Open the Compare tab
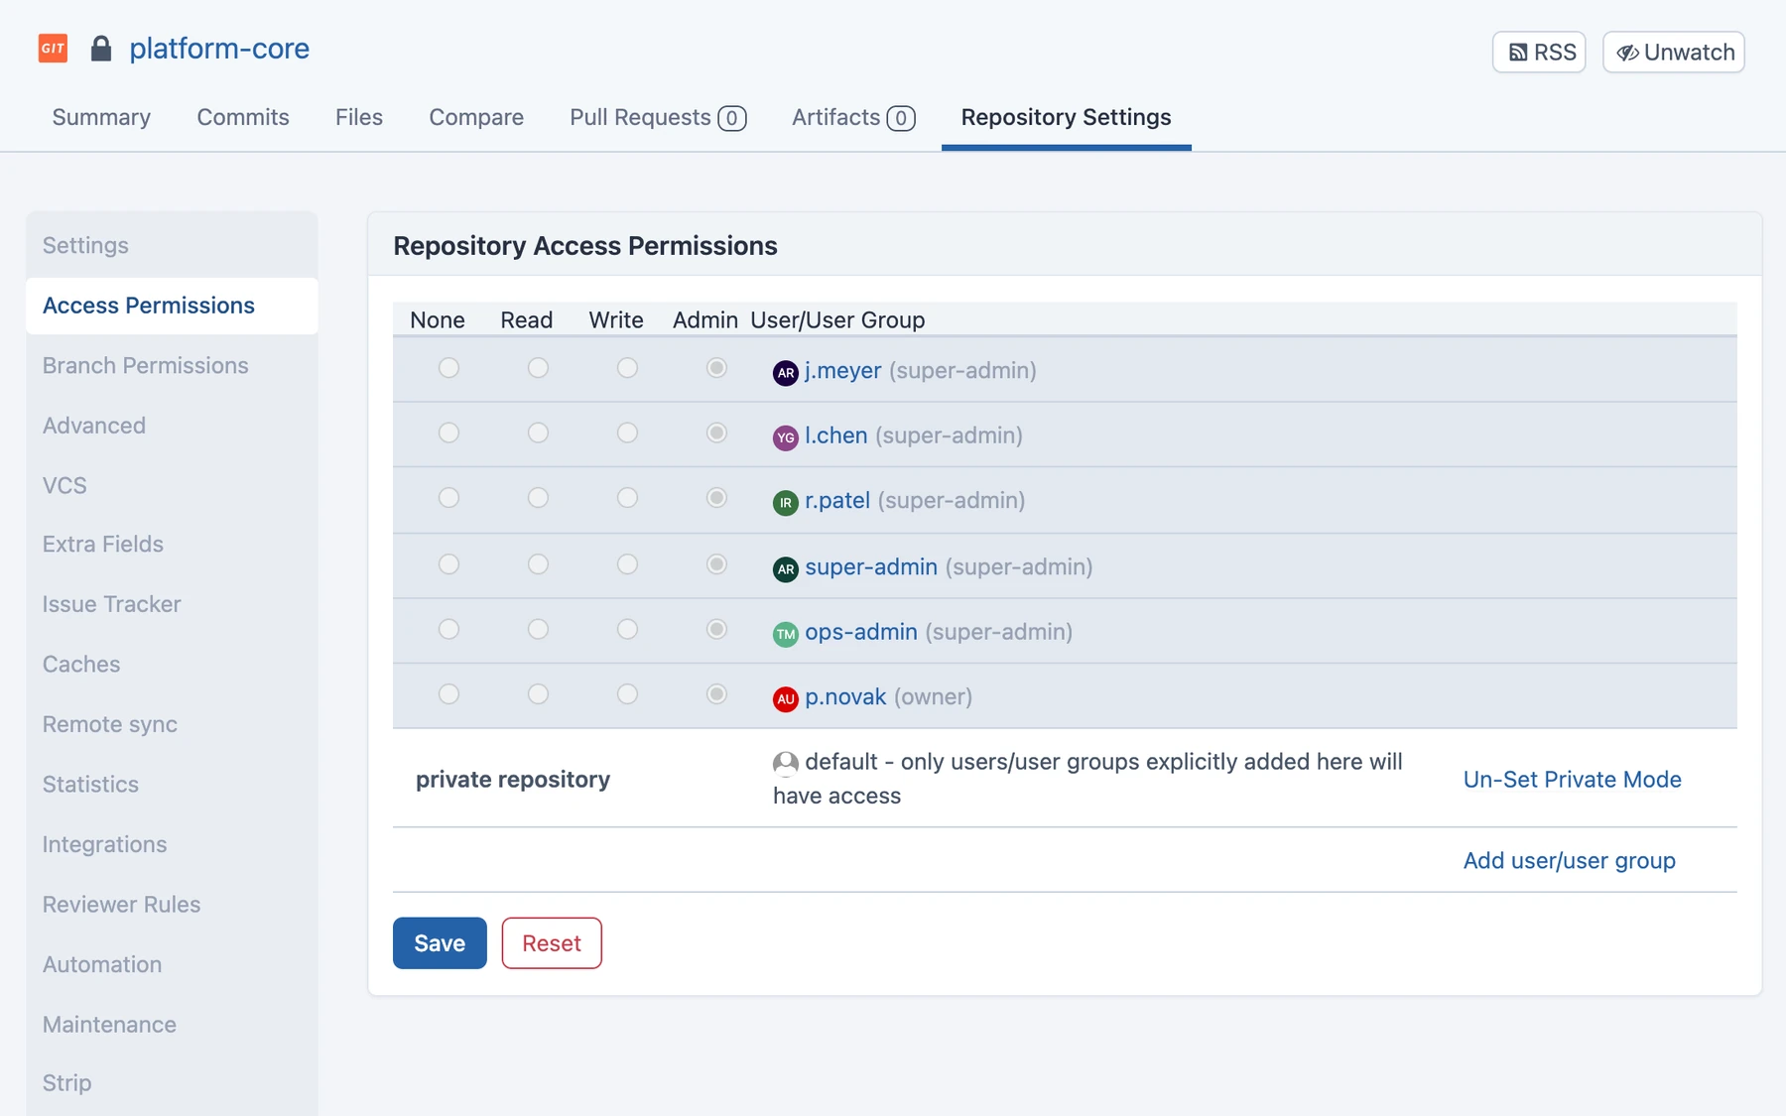Image resolution: width=1786 pixels, height=1116 pixels. tap(476, 117)
